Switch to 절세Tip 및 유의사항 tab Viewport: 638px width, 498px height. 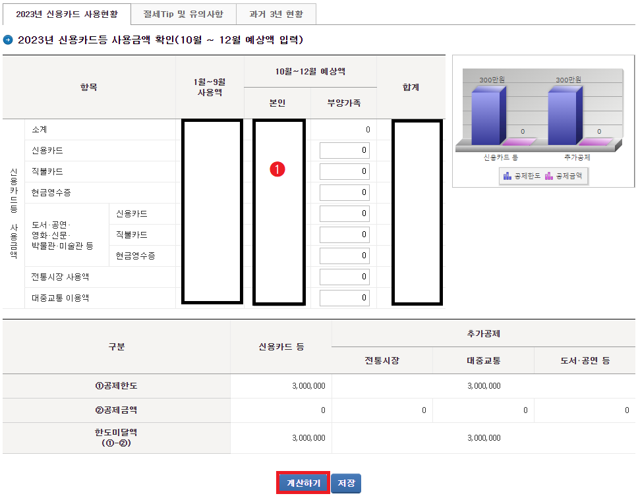tap(183, 14)
